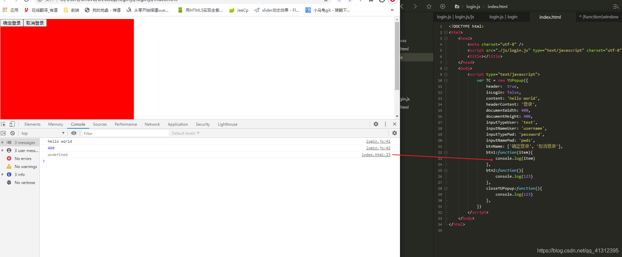This screenshot has height=257, width=622.
Task: Collapse the btn1 function fold on line 22
Action: point(446,152)
